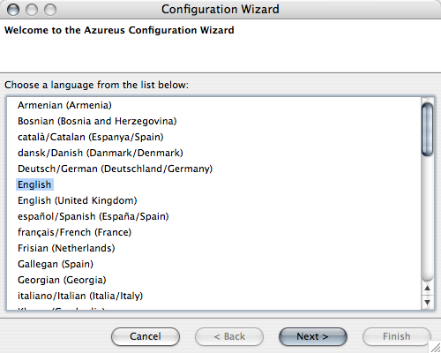Pick dansk/Danish (Danmark/Denmark)
Screen dimensions: 441x353
click(101, 153)
